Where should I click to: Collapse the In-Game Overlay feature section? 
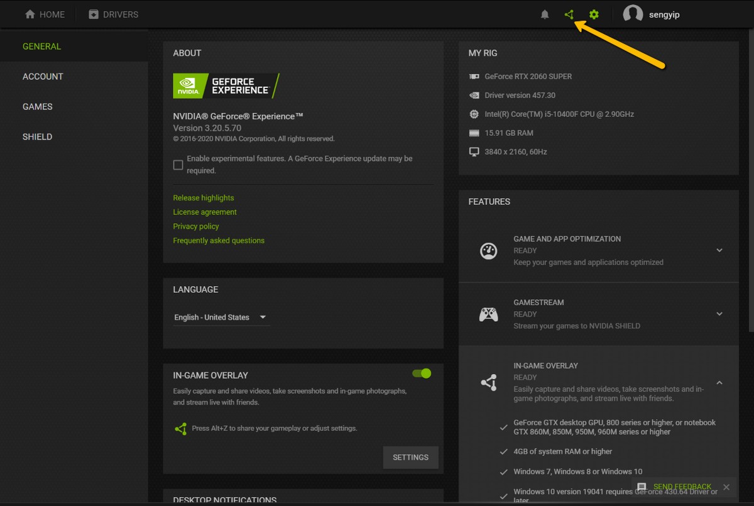pos(719,383)
